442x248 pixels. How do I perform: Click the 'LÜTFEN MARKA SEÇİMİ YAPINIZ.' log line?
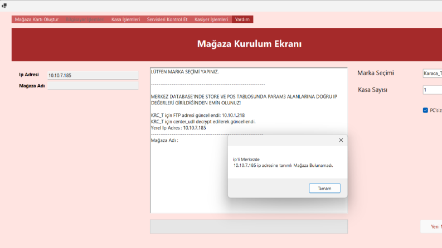click(x=184, y=72)
